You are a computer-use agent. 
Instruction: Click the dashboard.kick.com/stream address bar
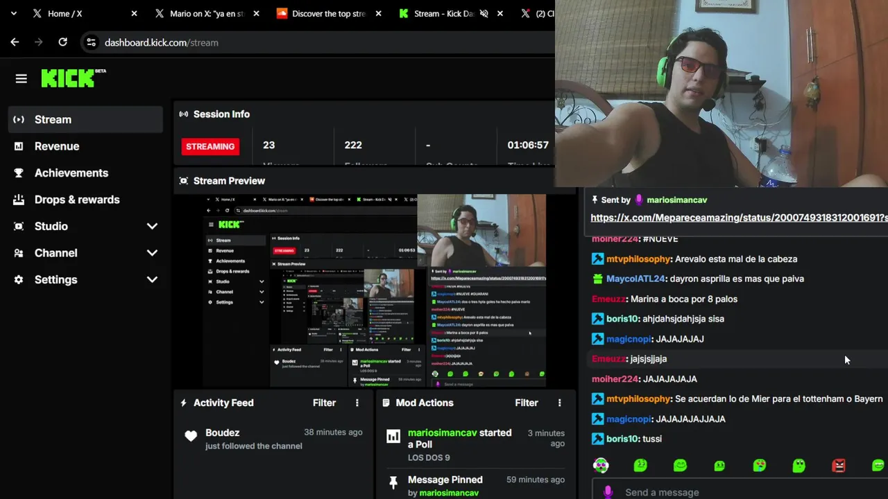pos(319,42)
